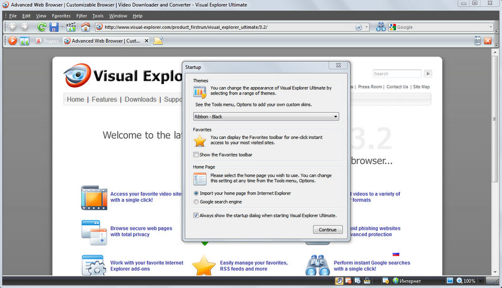This screenshot has height=288, width=502.
Task: Click the Home link on the web page
Action: (x=75, y=100)
